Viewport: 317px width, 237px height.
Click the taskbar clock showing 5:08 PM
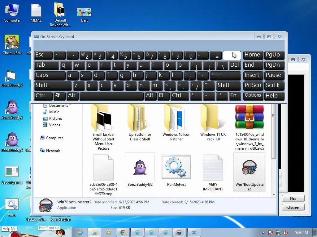tap(302, 233)
